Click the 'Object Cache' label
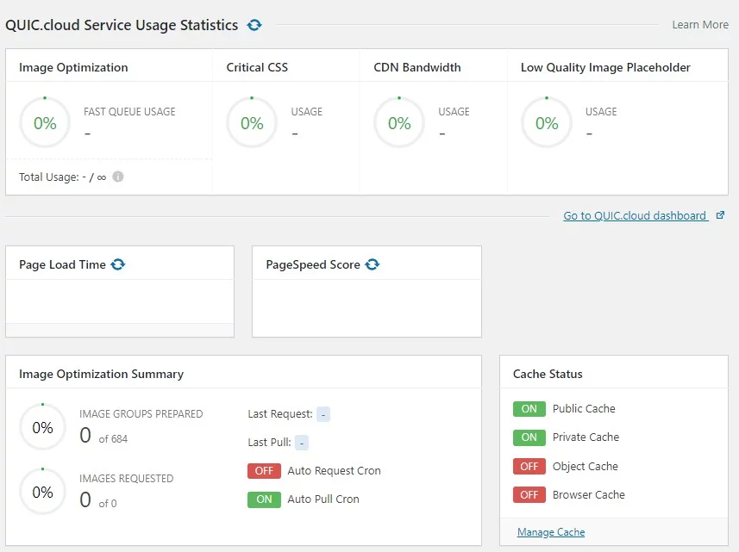739x552 pixels. 586,467
